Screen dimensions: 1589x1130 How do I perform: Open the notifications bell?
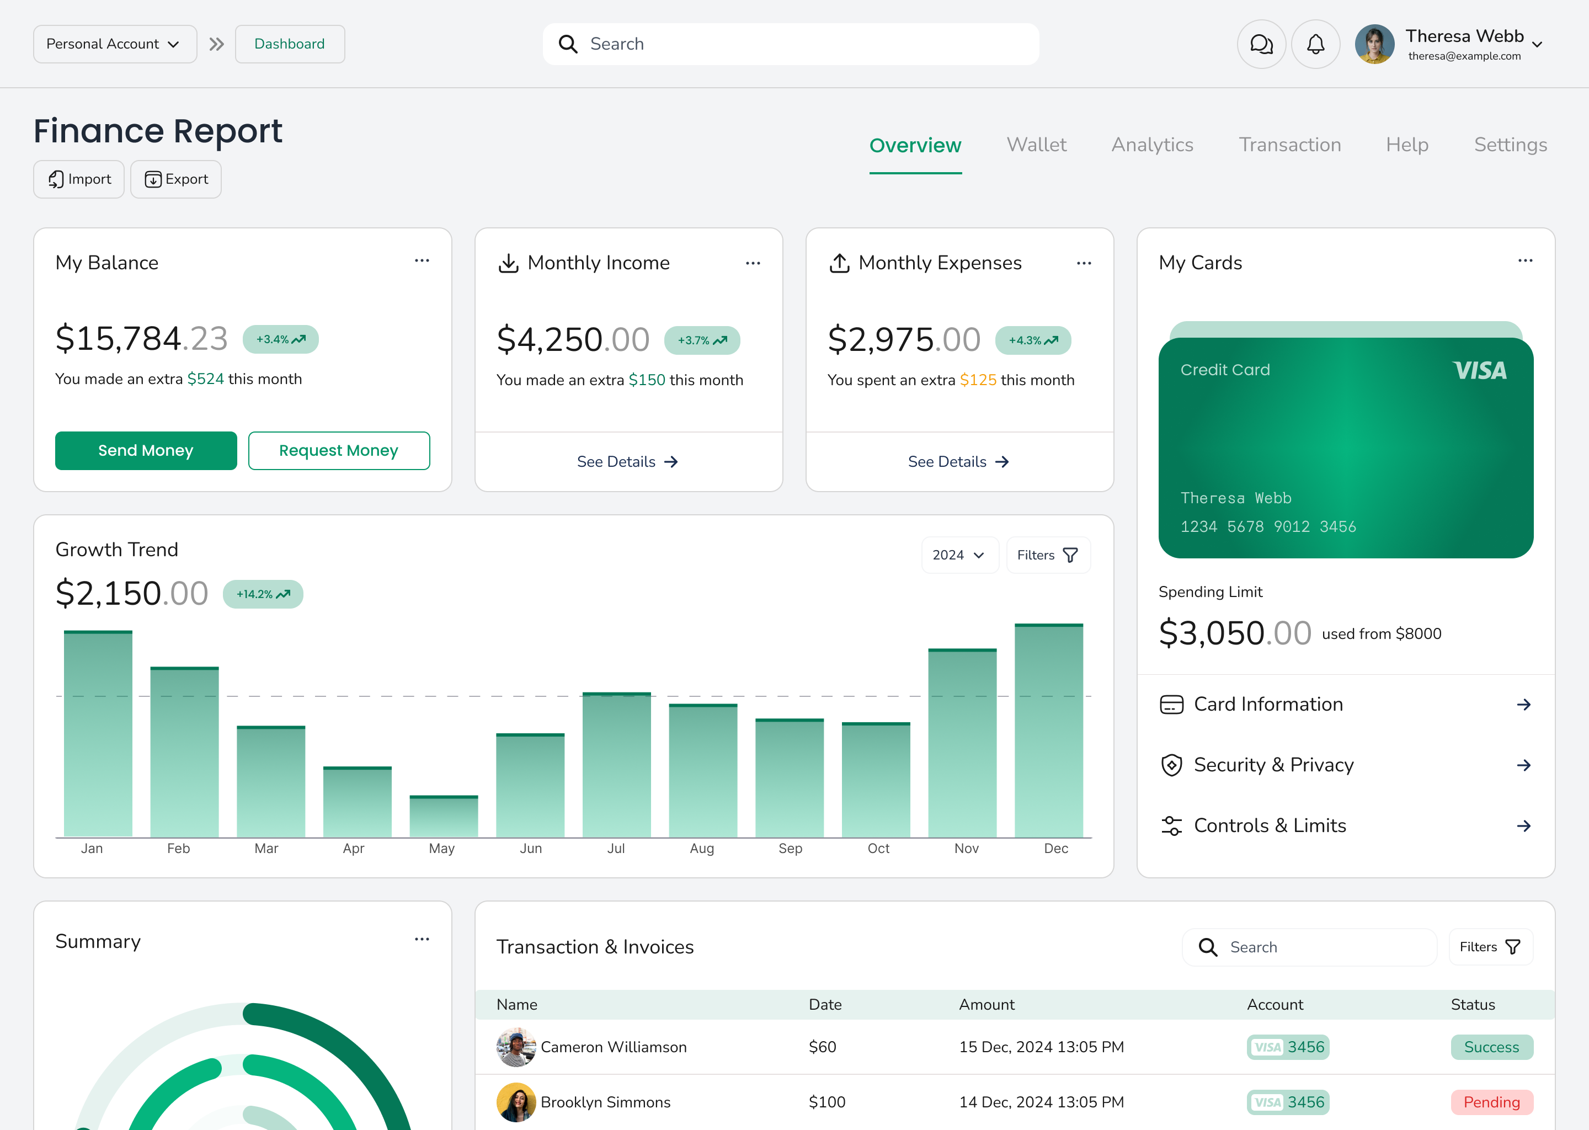click(1315, 44)
